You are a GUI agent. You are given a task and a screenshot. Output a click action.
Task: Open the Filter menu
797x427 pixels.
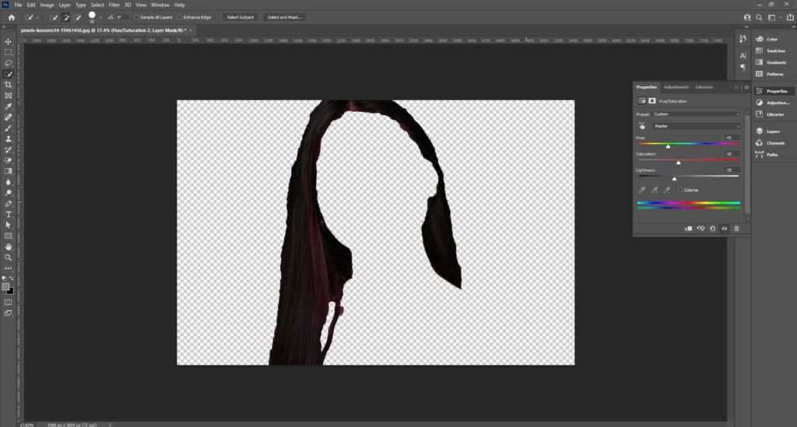pos(114,5)
